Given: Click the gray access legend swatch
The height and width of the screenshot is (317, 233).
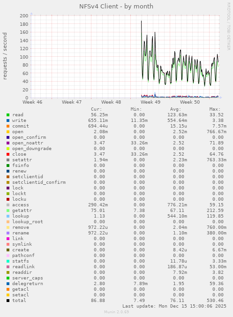Looking at the screenshot, I should point(8,205).
